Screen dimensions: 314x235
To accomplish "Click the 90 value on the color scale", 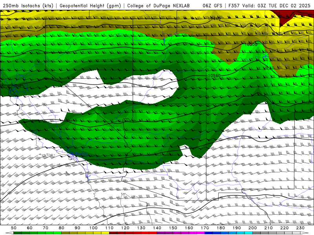I will (77, 228).
